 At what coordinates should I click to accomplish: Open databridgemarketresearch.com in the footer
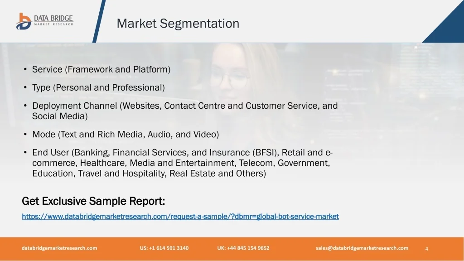coord(59,248)
